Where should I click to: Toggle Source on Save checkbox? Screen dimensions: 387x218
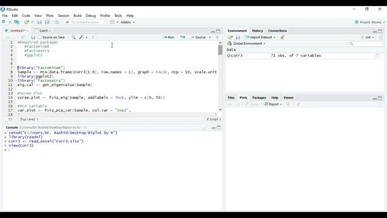pos(40,37)
